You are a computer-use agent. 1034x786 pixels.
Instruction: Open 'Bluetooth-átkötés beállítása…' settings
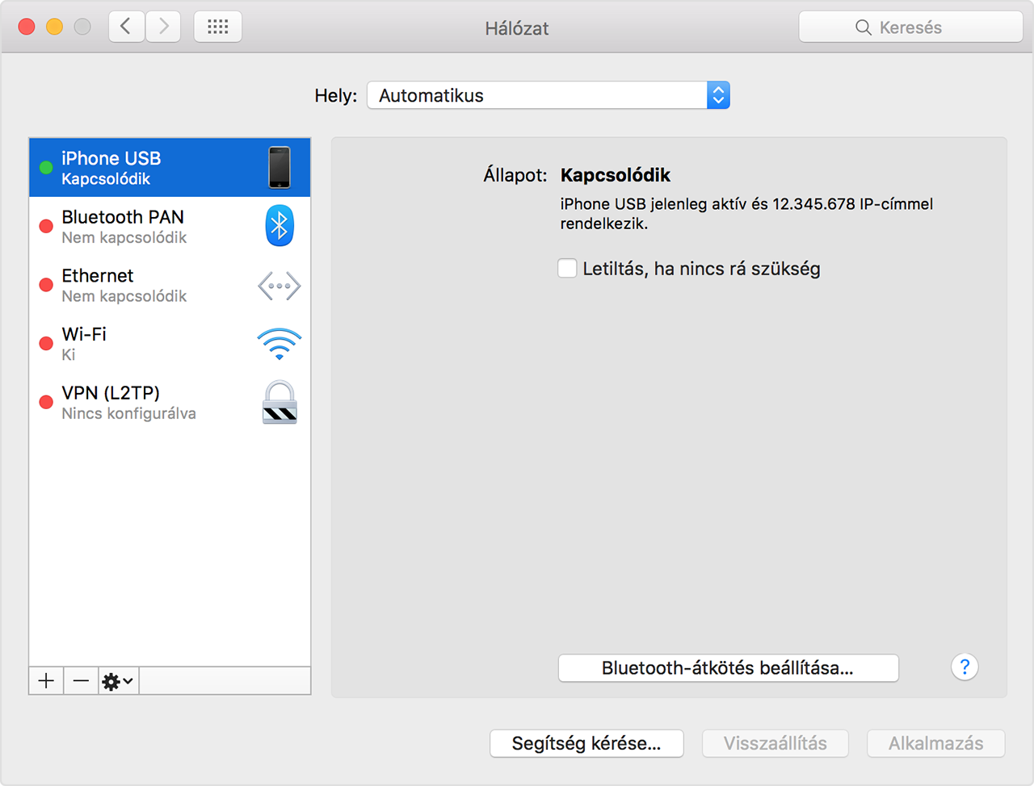point(728,667)
